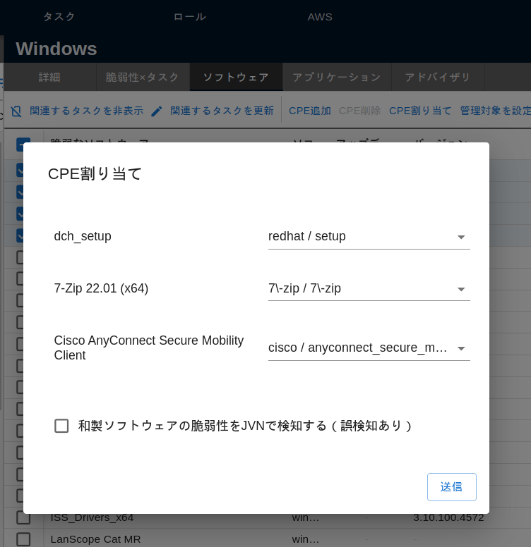Click the hide related tasks icon
Screen dimensions: 531x547
[x=16, y=111]
